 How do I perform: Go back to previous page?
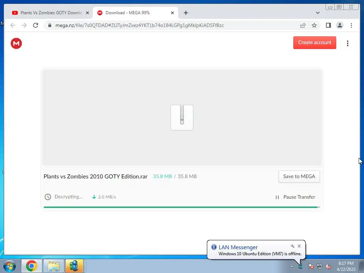click(x=13, y=25)
